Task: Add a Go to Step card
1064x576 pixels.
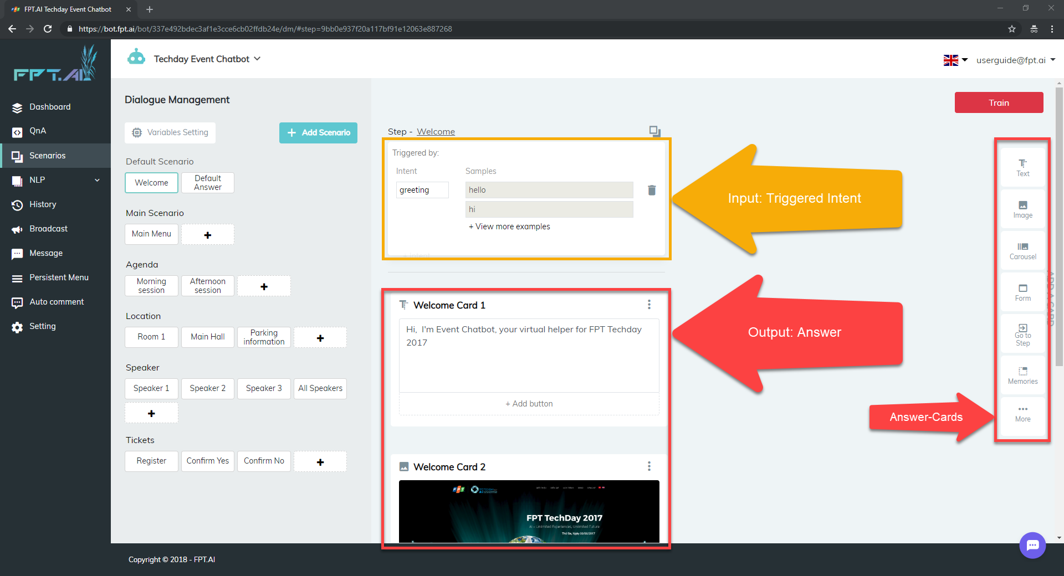Action: (x=1022, y=335)
